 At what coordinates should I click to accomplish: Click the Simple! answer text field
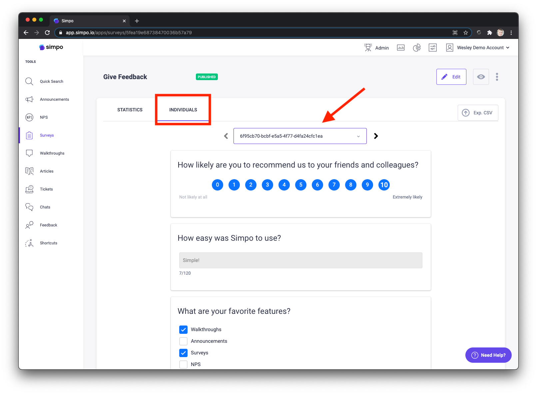point(301,260)
